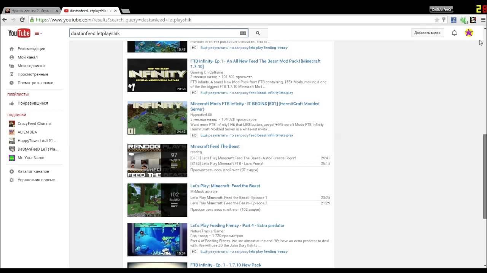Open the DaStAnFeeD LeTsPla... subscription
This screenshot has height=273, width=487.
38,149
